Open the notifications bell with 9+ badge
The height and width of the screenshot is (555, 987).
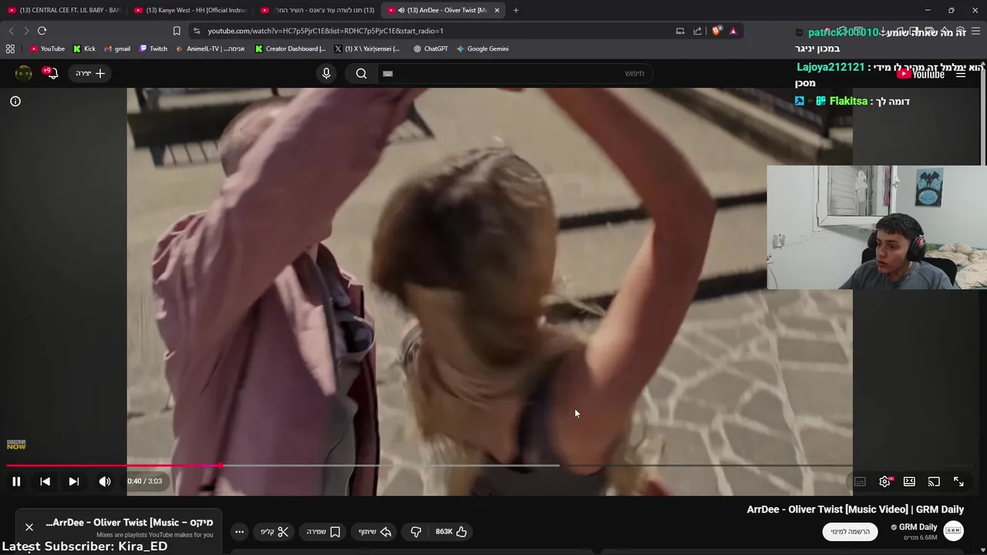tap(51, 73)
